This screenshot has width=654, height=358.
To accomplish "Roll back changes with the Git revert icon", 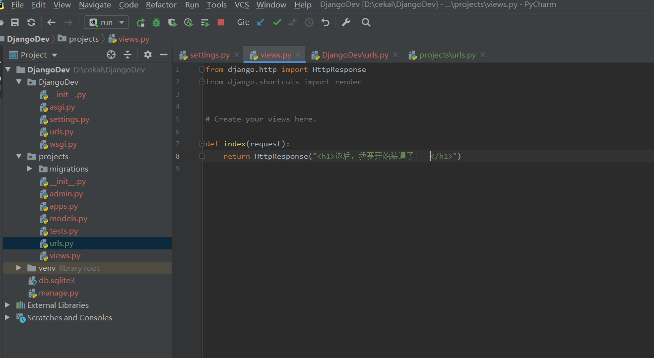I will coord(326,22).
